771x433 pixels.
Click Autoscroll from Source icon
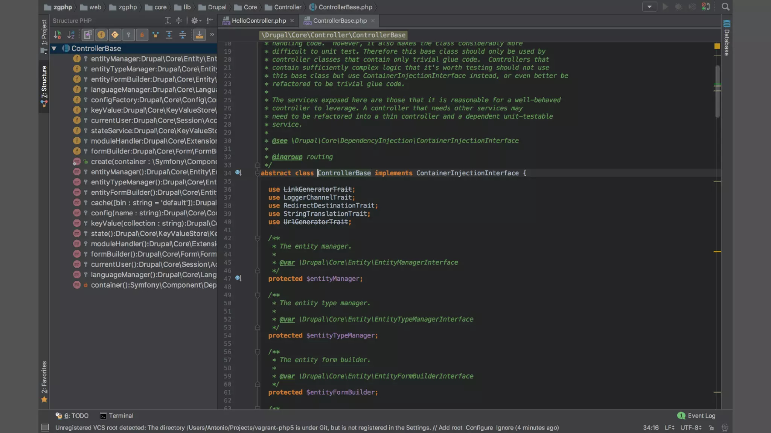coord(200,35)
